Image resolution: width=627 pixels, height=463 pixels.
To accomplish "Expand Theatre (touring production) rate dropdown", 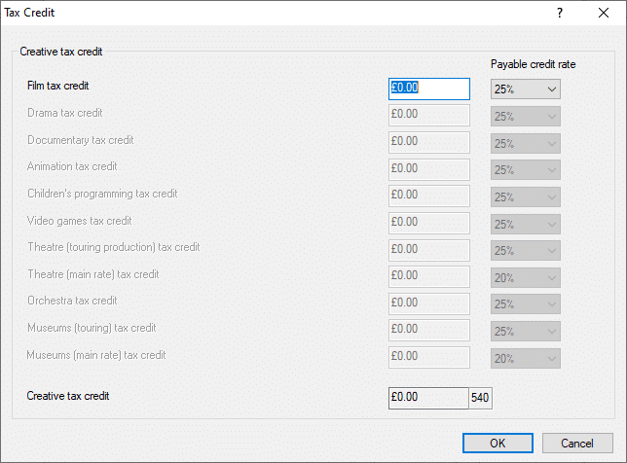I will (x=526, y=251).
